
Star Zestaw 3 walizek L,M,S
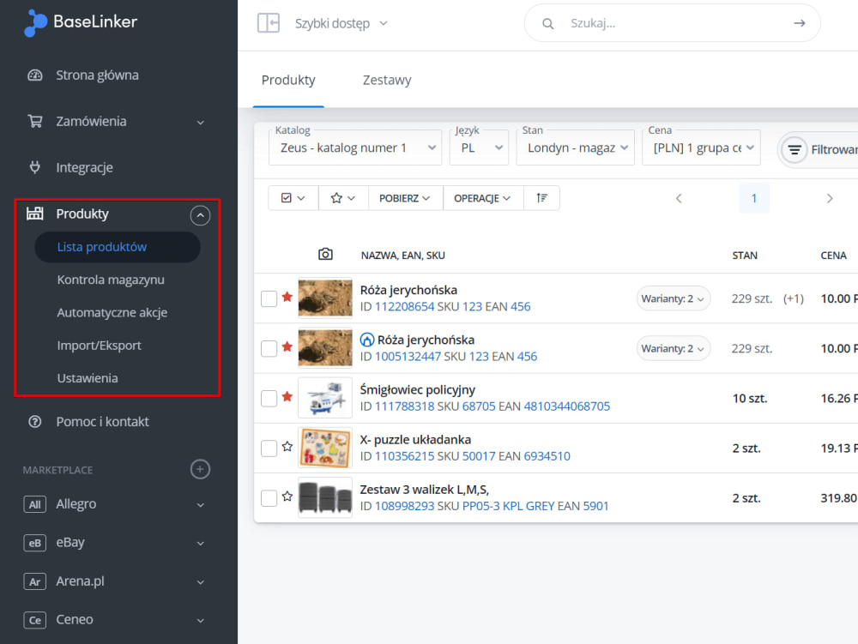(x=287, y=496)
